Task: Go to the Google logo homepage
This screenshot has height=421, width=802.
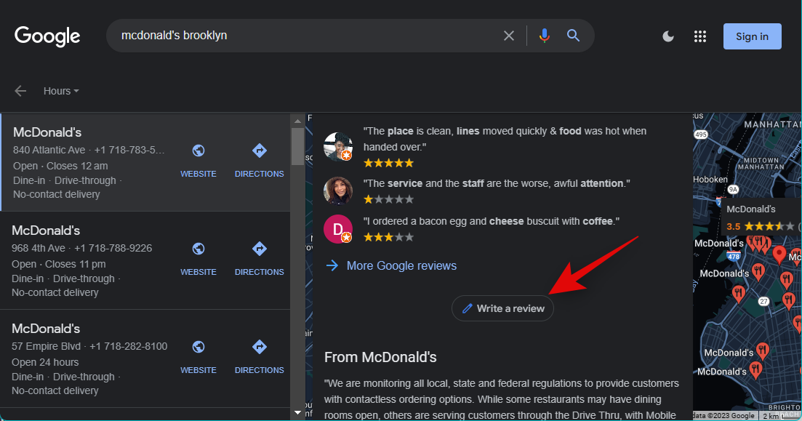Action: (47, 36)
